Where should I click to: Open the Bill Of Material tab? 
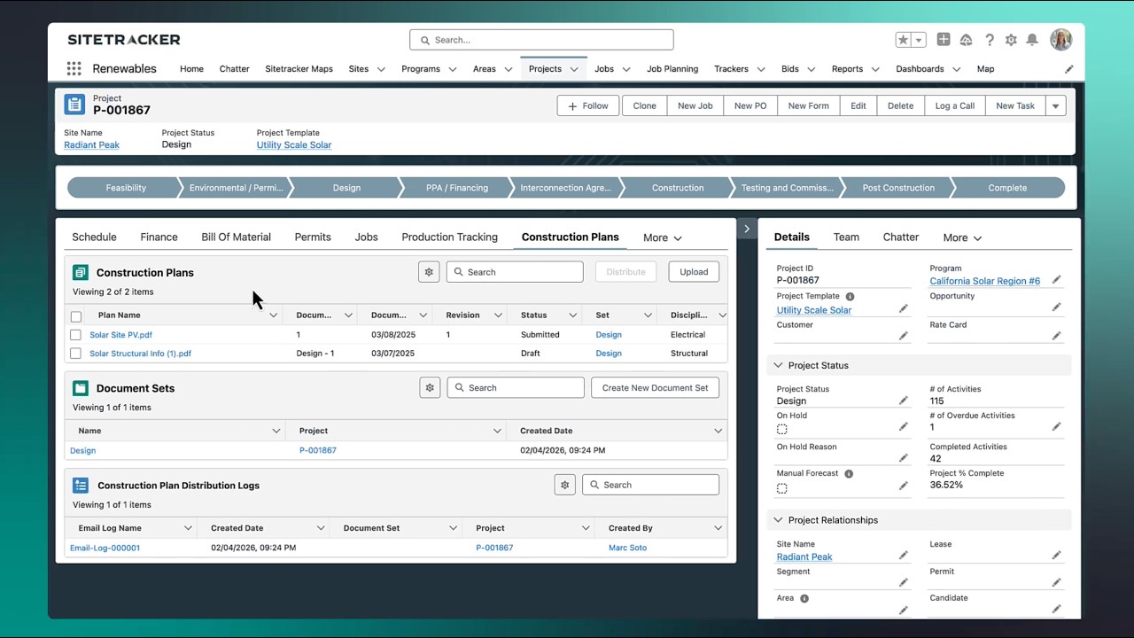pos(236,237)
